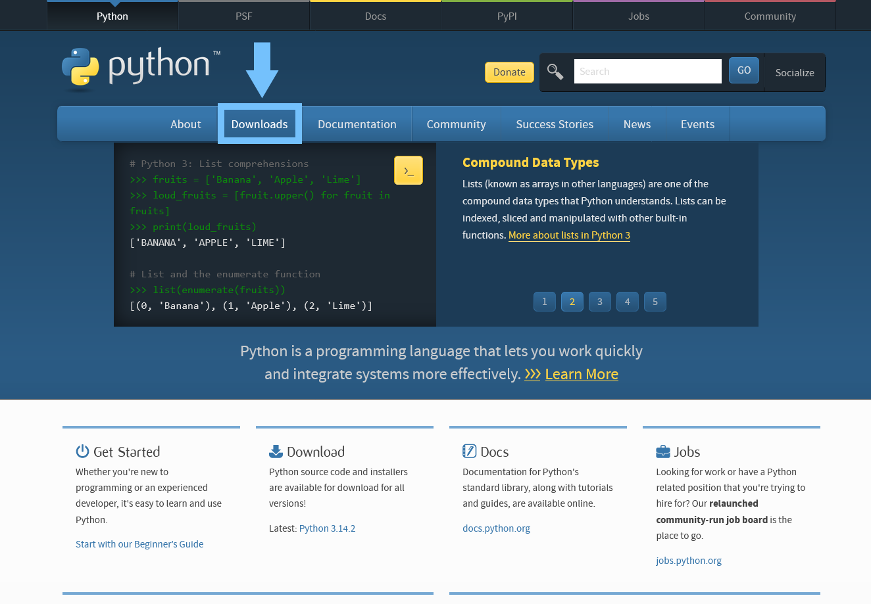
Task: Select slide 3 in the code carousel
Action: [x=599, y=302]
